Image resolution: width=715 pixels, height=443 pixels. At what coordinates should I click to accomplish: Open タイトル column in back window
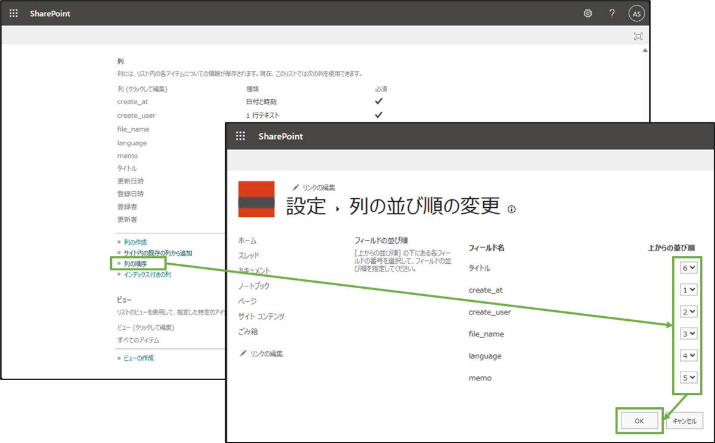click(127, 169)
